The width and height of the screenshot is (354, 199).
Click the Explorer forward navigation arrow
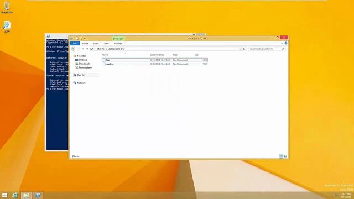pyautogui.click(x=79, y=49)
